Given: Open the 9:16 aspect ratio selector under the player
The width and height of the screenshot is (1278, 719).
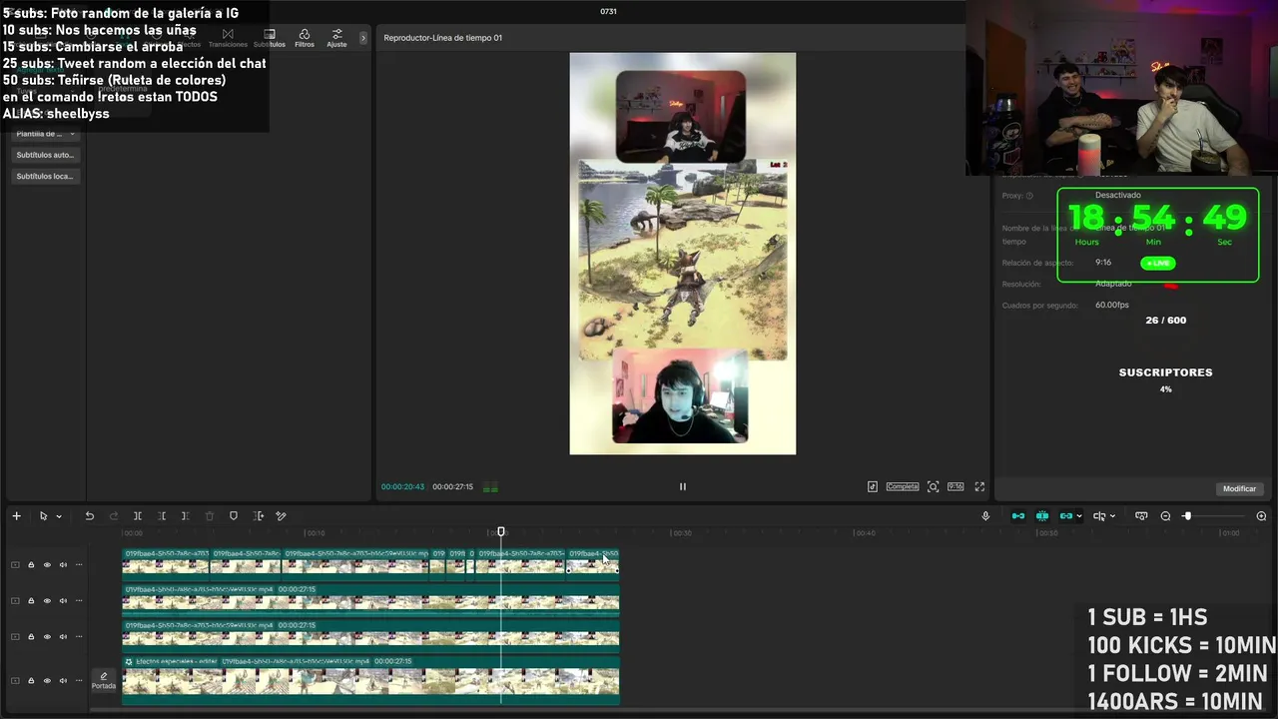Looking at the screenshot, I should point(956,486).
